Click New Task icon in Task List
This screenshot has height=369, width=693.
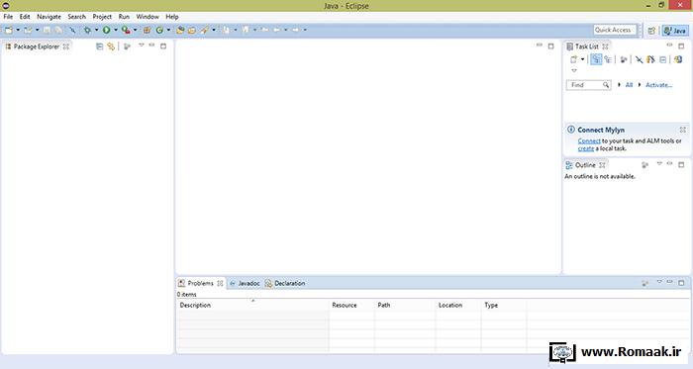click(x=573, y=59)
